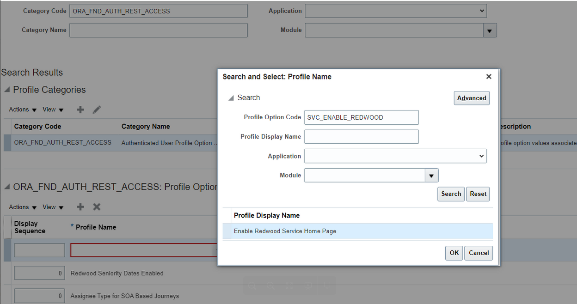The height and width of the screenshot is (304, 577).
Task: Click Assignee Type for SOA Based Journeys
Action: point(125,296)
